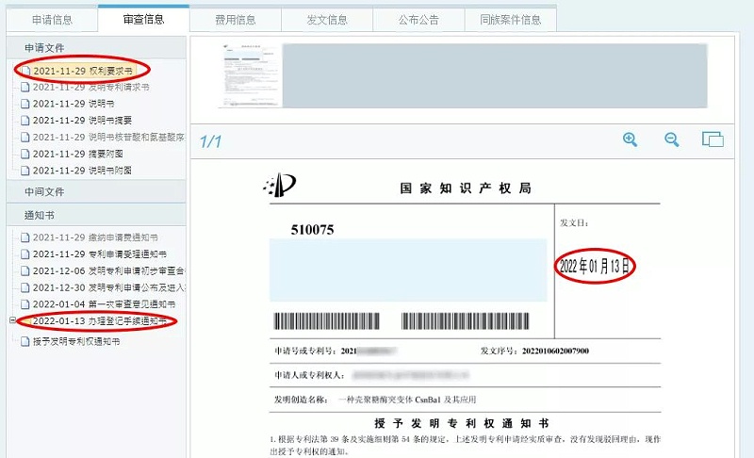Open 2021-12-30 申请公布通知书 entry
The height and width of the screenshot is (458, 754).
[x=108, y=287]
